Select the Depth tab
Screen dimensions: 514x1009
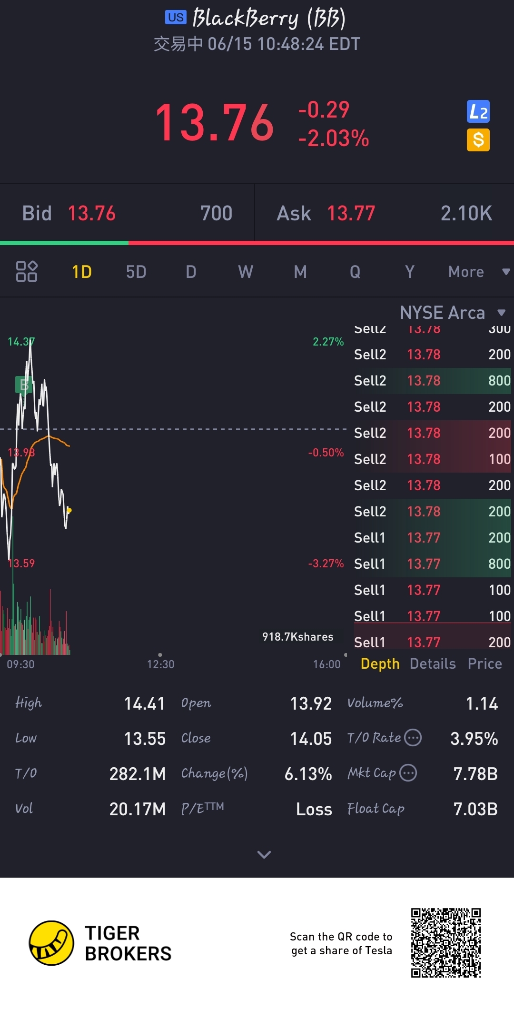(x=380, y=663)
